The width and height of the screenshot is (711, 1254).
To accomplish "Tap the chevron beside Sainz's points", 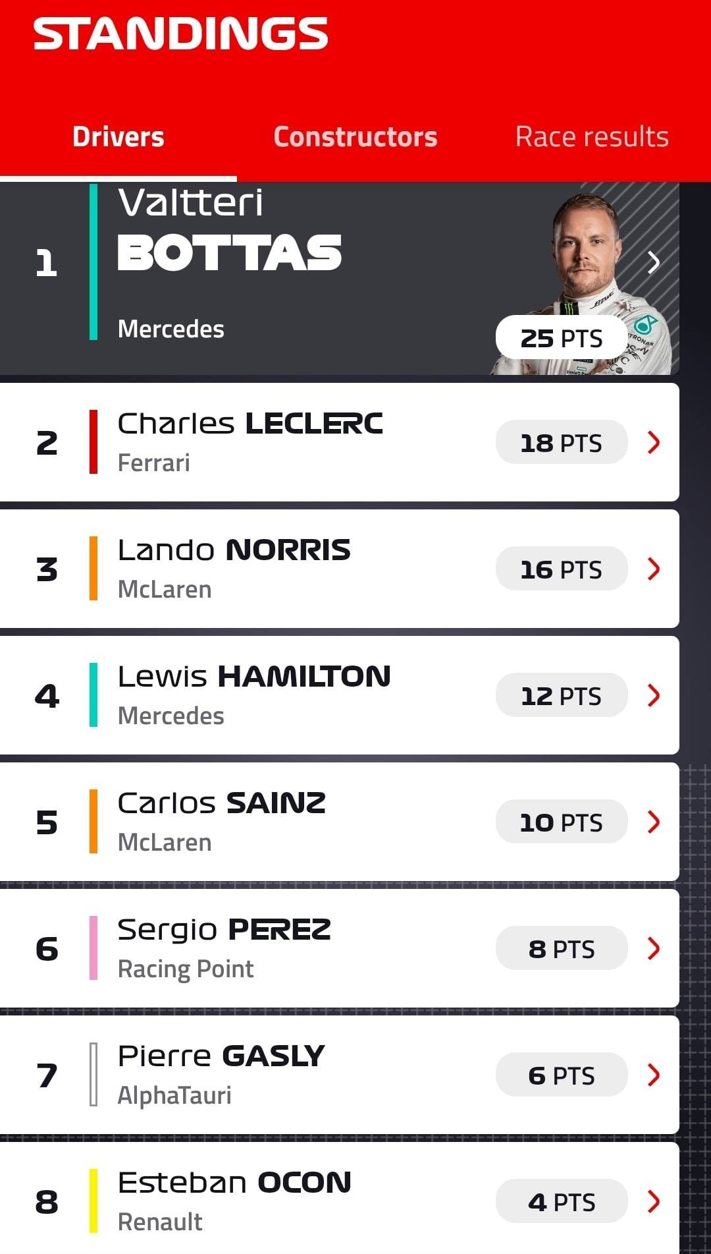I will [x=654, y=822].
